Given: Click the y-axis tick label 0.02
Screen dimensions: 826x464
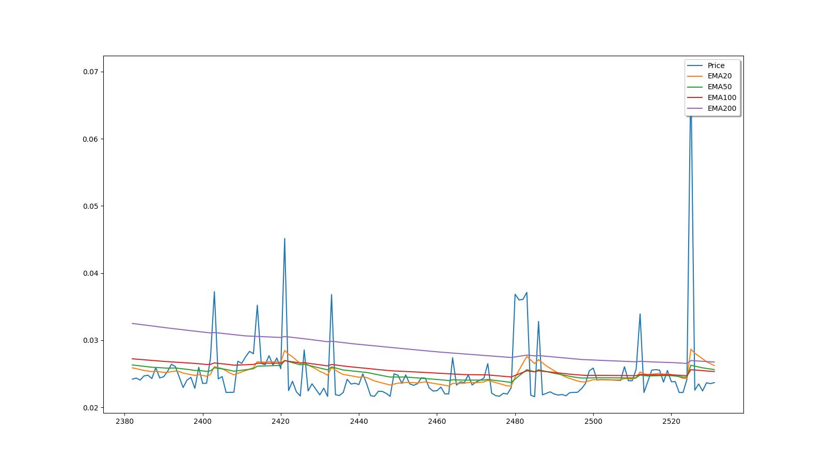Looking at the screenshot, I should click(90, 408).
